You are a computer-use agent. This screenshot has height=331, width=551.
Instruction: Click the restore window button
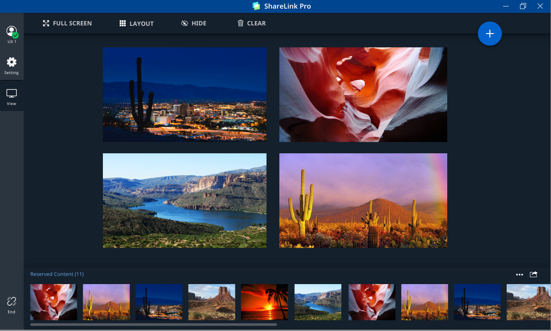point(523,6)
